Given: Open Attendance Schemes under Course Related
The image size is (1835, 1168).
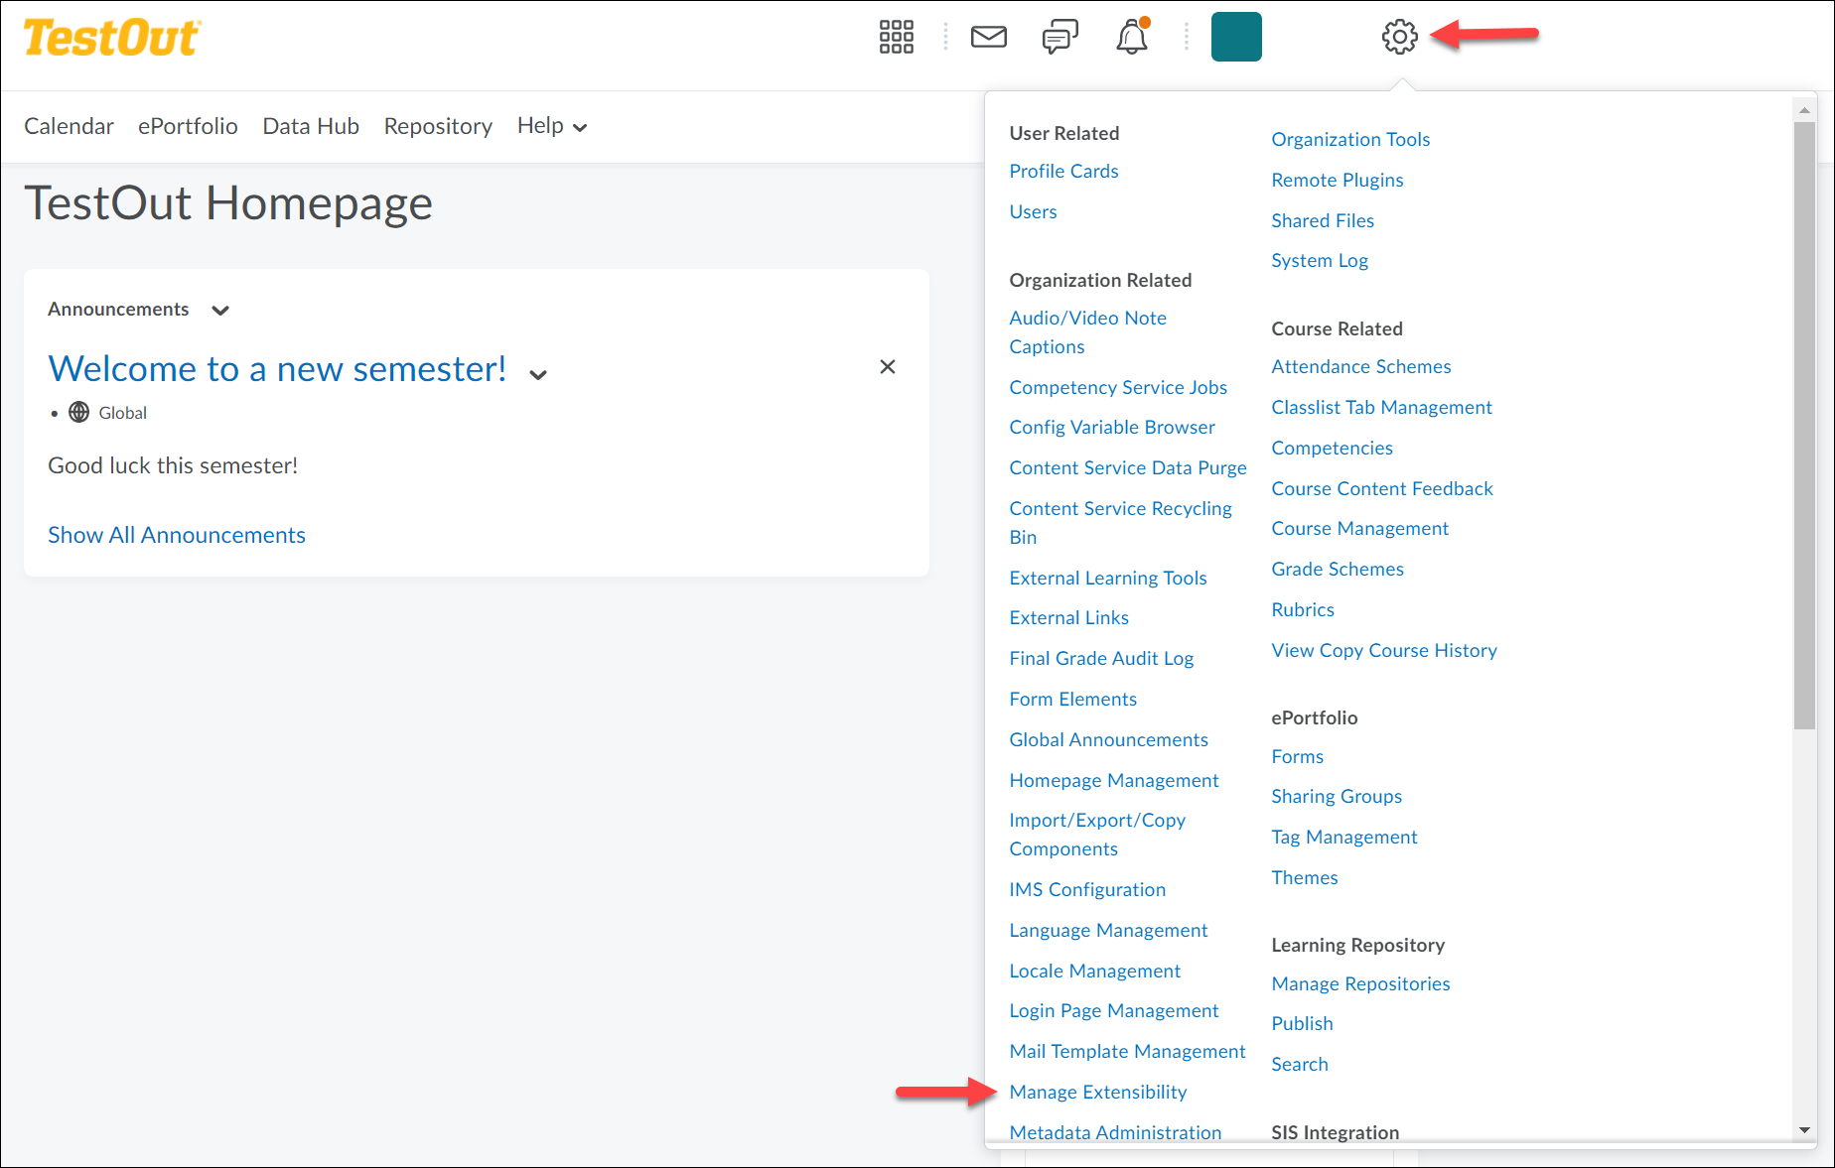Looking at the screenshot, I should 1360,366.
